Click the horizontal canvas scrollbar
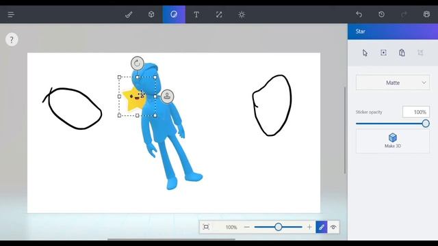The image size is (438, 246). [171, 239]
